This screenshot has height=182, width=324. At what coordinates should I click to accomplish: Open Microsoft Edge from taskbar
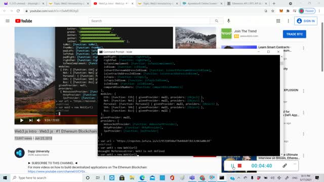tap(142, 177)
